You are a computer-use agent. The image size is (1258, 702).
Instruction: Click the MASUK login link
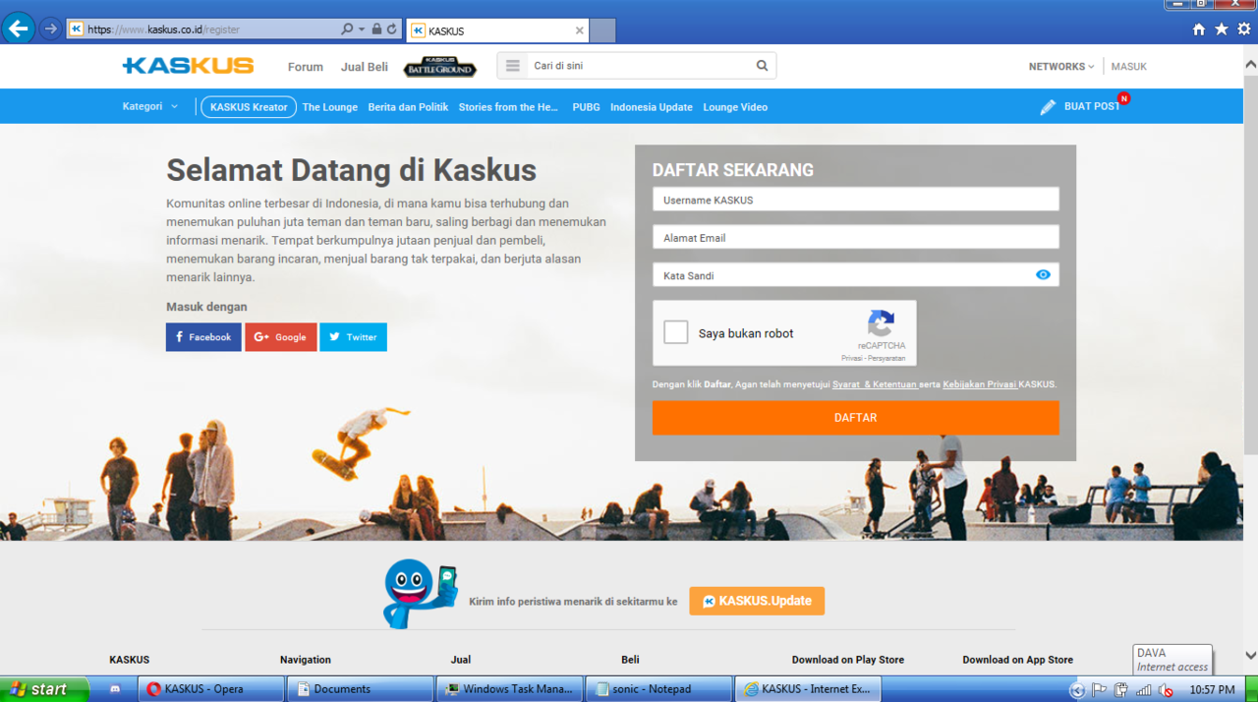1128,67
